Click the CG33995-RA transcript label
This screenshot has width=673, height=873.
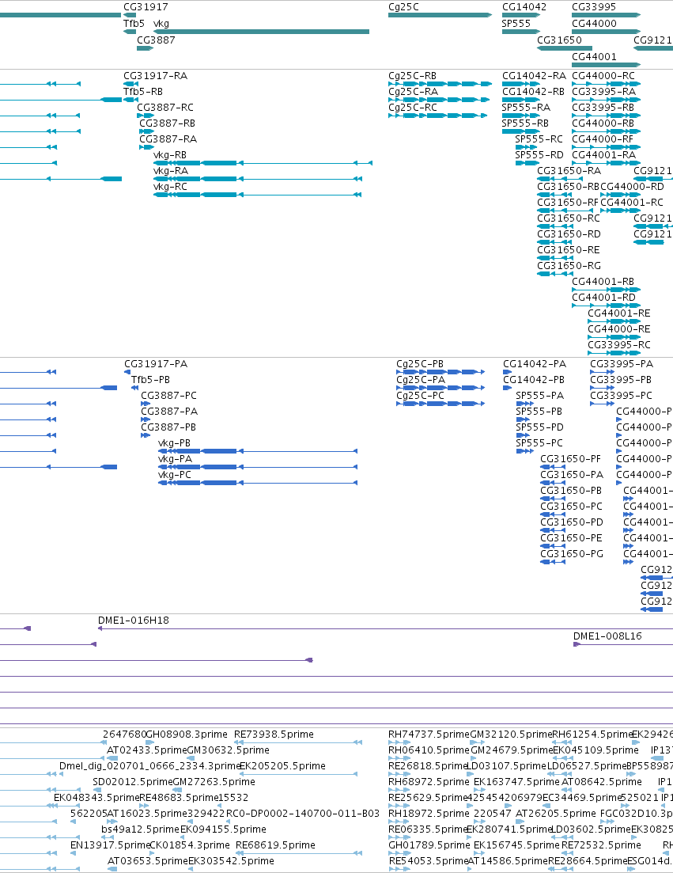click(x=603, y=91)
